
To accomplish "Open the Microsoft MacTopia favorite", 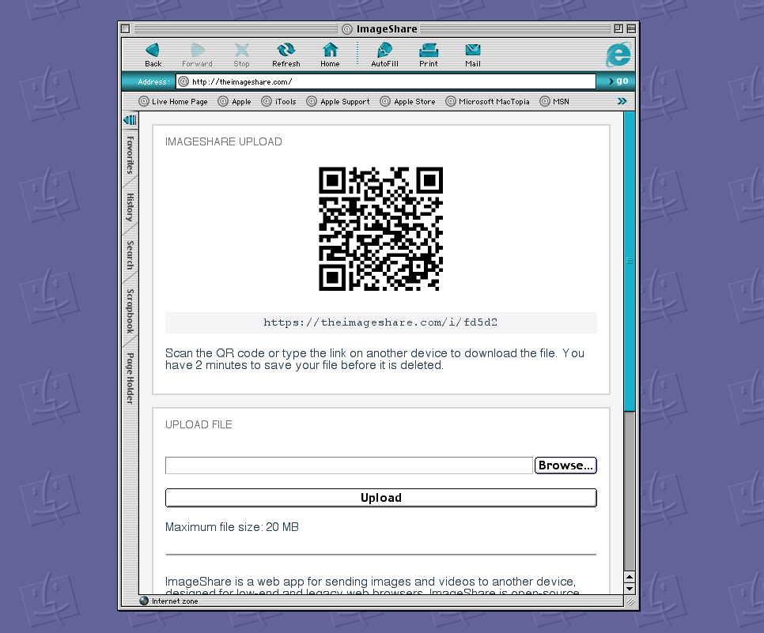I will tap(488, 101).
